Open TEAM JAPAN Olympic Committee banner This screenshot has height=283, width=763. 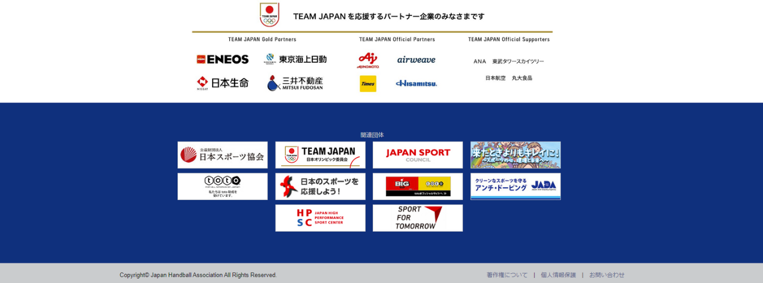tap(320, 155)
